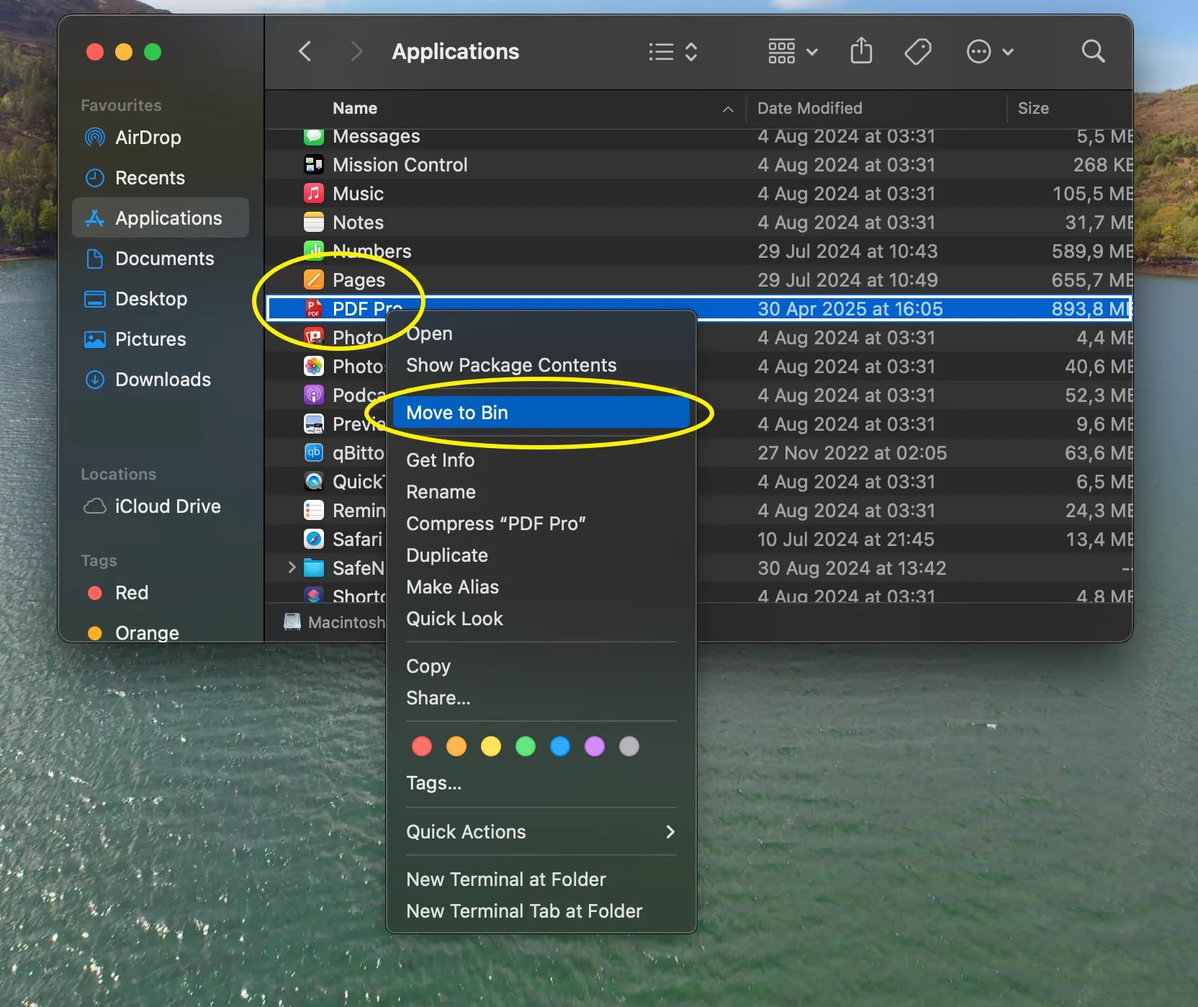Click the Share toolbar icon
Screen dimensions: 1198x1007
click(x=861, y=51)
